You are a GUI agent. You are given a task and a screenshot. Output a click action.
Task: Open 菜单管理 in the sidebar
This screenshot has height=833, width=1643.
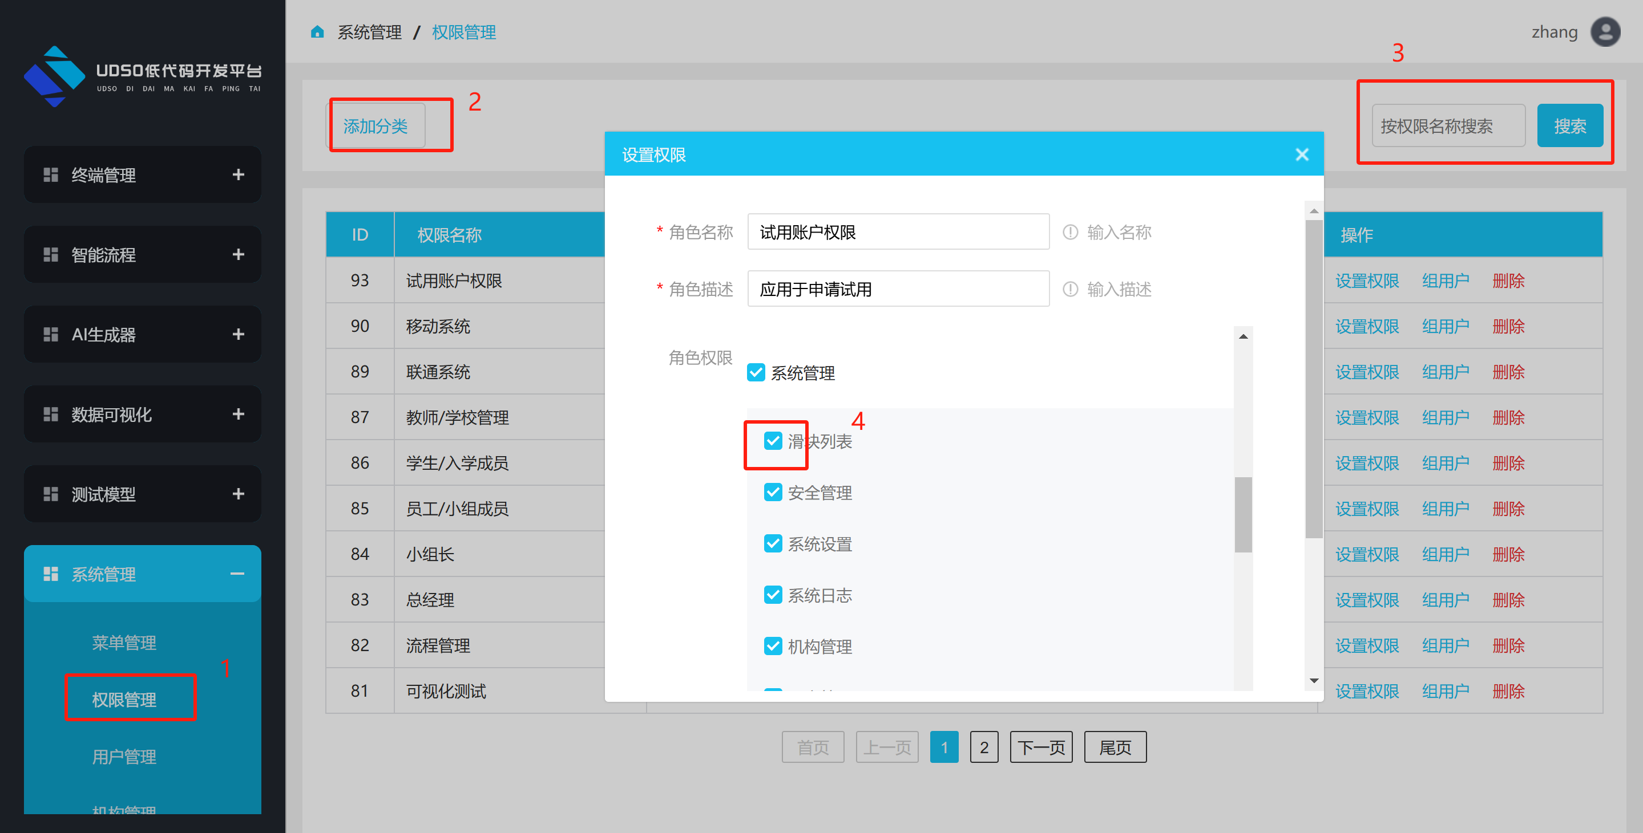124,643
